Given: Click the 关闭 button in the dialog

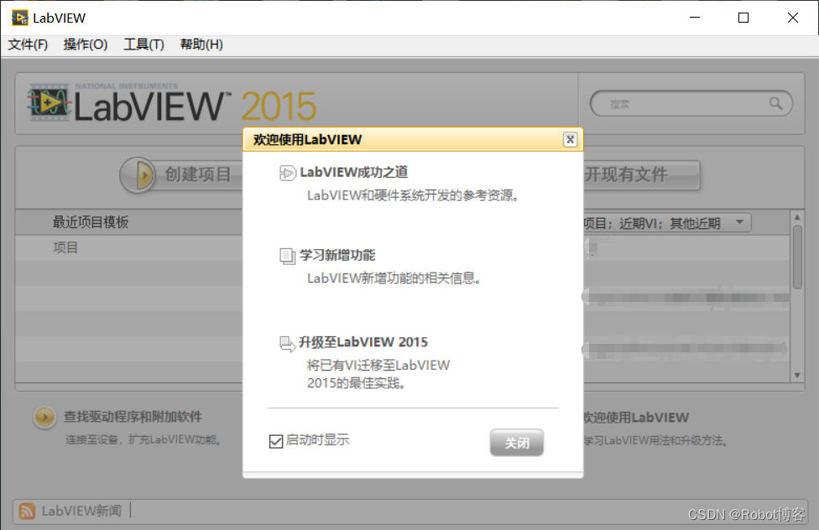Looking at the screenshot, I should tap(516, 442).
